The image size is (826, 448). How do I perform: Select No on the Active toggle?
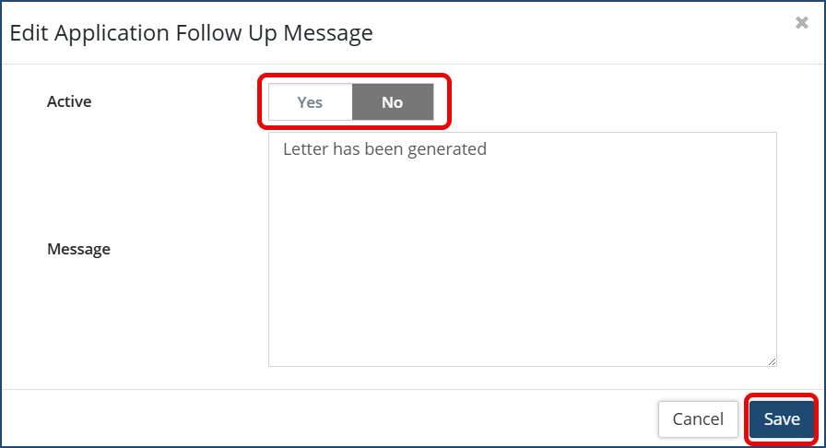pyautogui.click(x=392, y=102)
